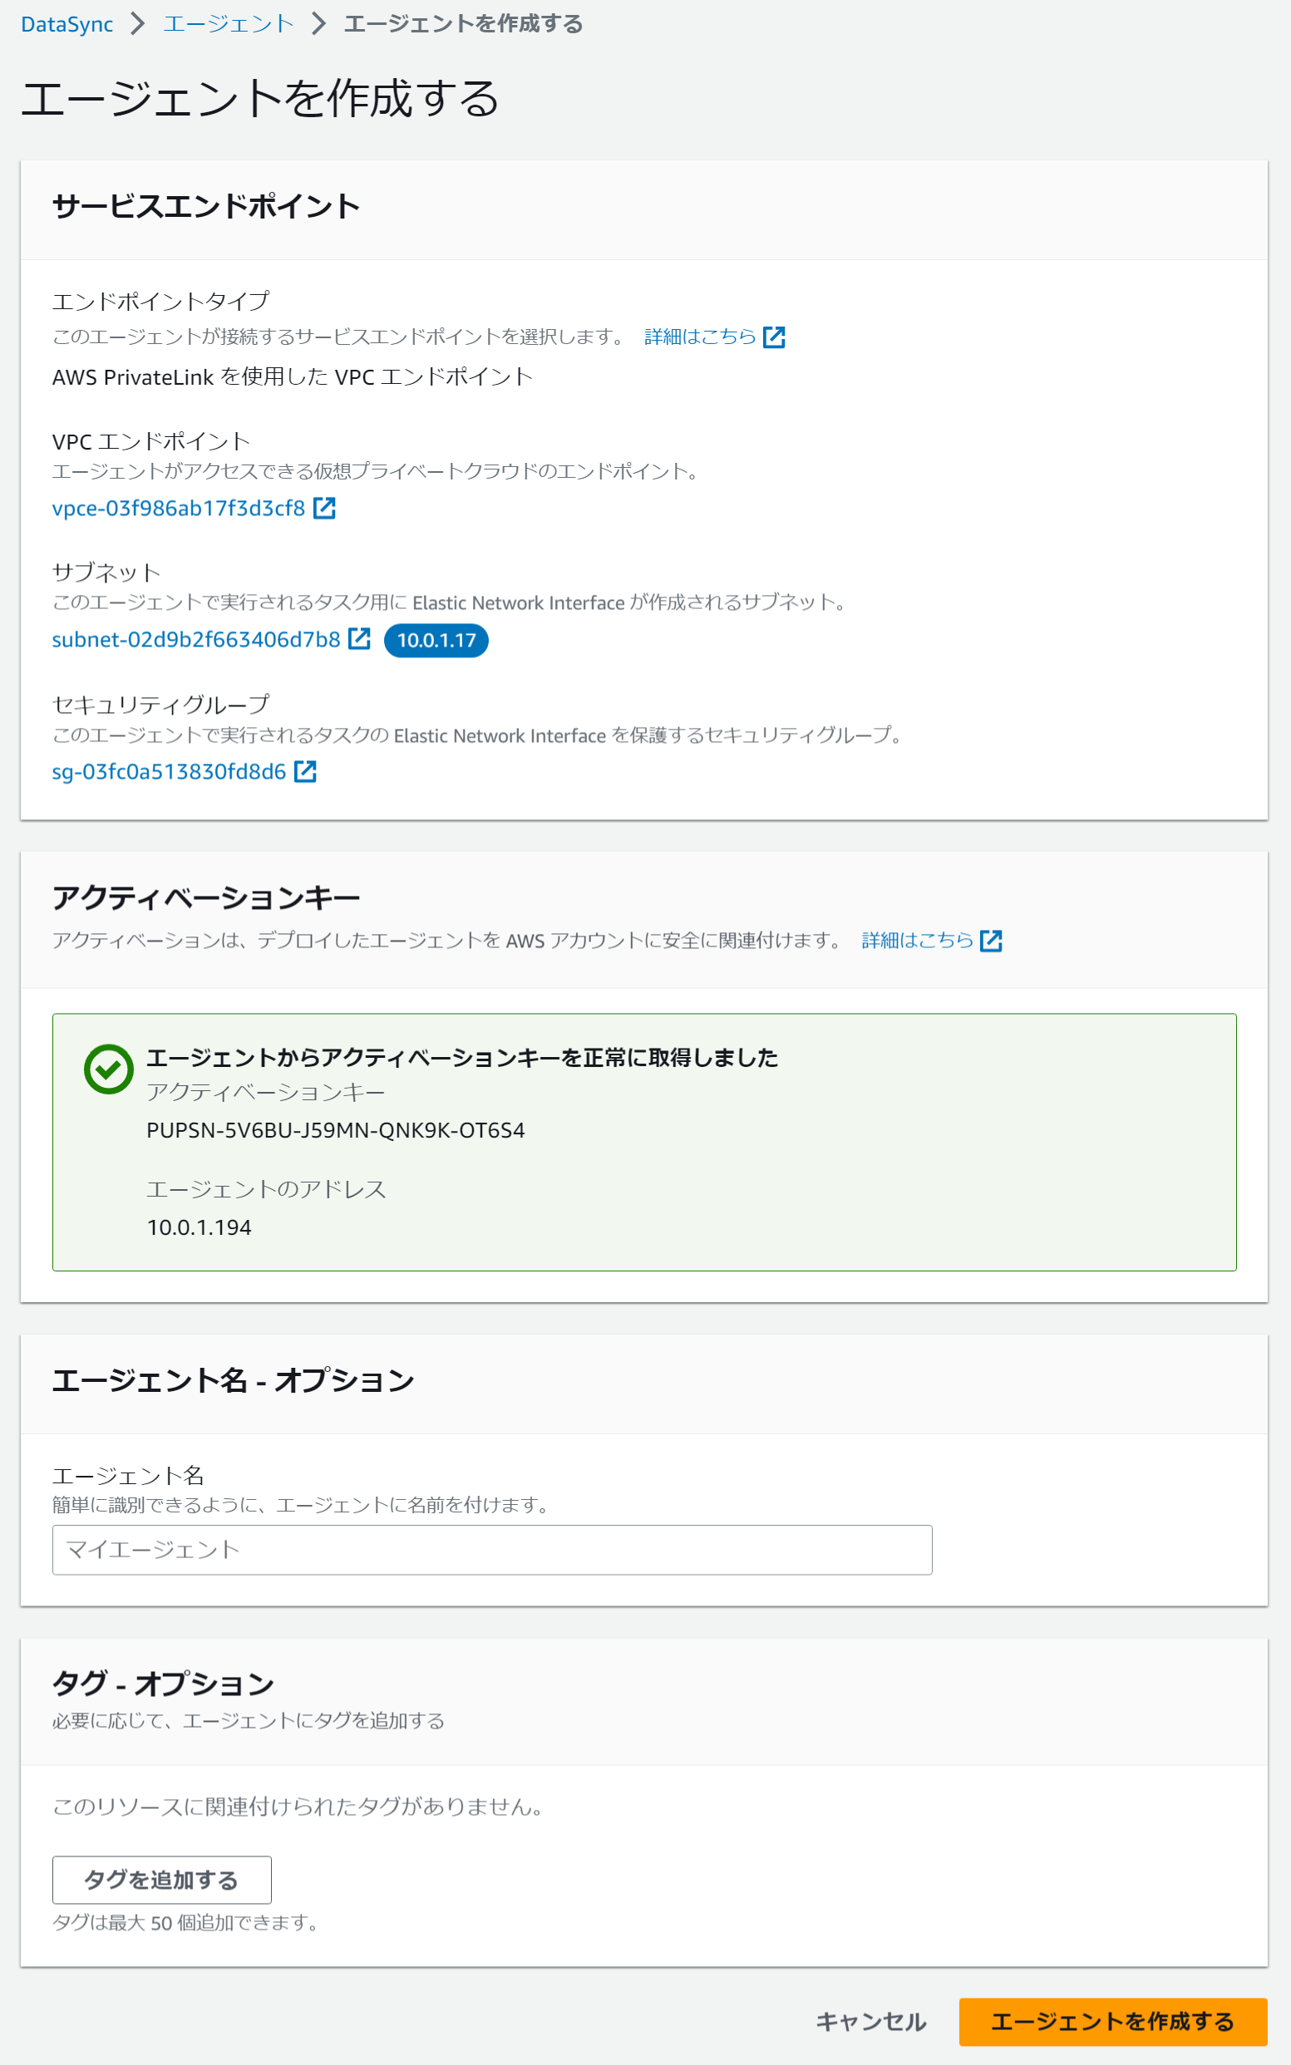Screen dimensions: 1291x2065
Task: Click the orange エージェントを作成する button
Action: click(1112, 2022)
